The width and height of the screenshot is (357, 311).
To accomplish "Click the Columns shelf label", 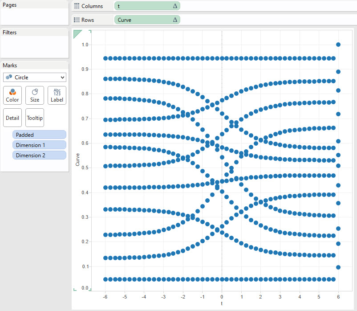I will pos(92,6).
